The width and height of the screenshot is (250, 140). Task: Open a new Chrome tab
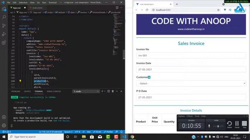(177, 4)
